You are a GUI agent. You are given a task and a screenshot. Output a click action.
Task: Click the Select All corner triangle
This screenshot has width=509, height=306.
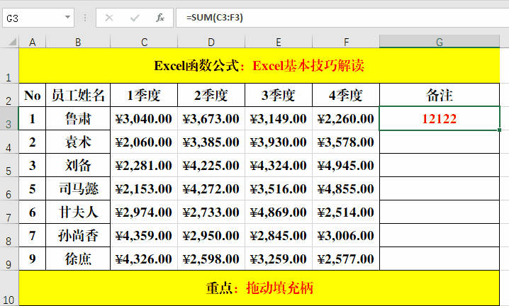tap(12, 42)
